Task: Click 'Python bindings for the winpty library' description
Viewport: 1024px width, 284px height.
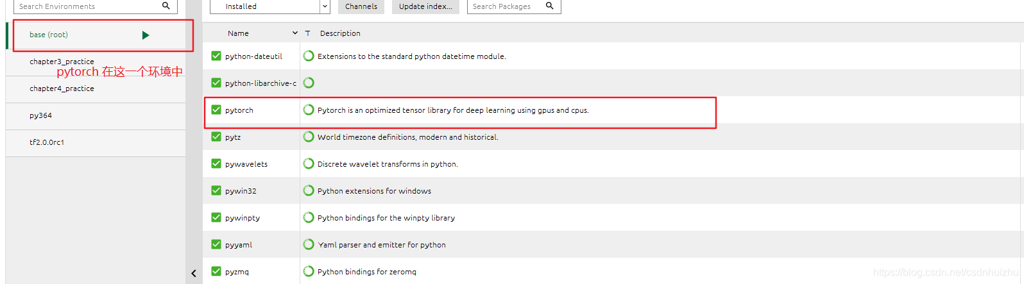Action: [386, 218]
